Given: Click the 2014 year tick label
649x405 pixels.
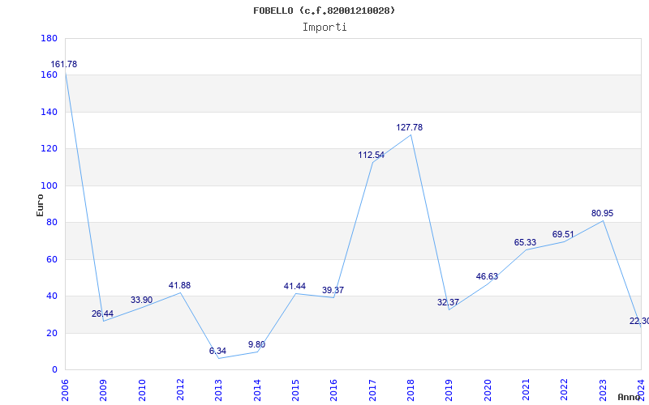Looking at the screenshot, I should (257, 390).
